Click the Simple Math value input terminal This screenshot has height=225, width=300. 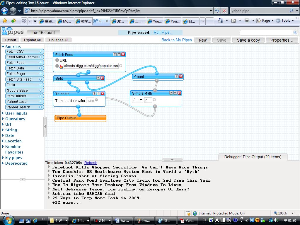click(x=154, y=100)
